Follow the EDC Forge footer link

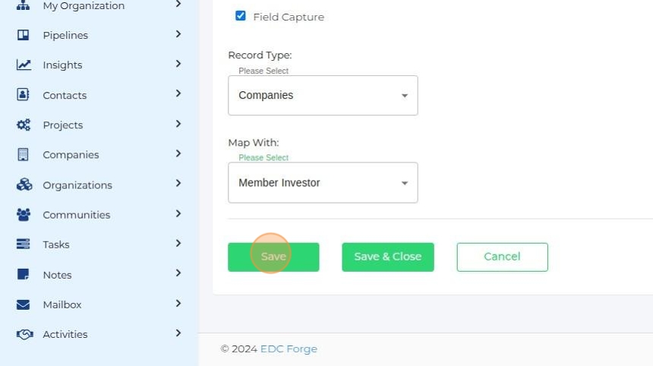[289, 349]
